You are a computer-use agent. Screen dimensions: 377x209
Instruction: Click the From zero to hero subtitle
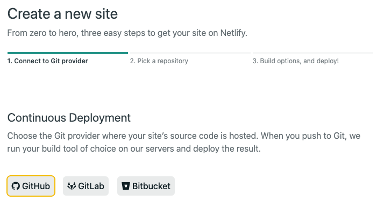[127, 33]
